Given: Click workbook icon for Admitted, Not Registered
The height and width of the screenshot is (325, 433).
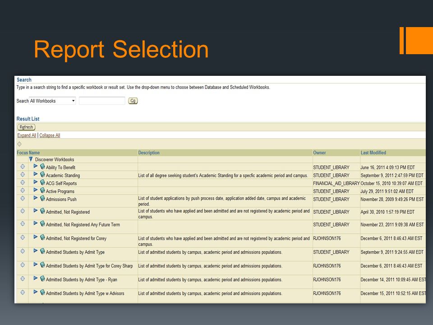Looking at the screenshot, I should (42, 211).
